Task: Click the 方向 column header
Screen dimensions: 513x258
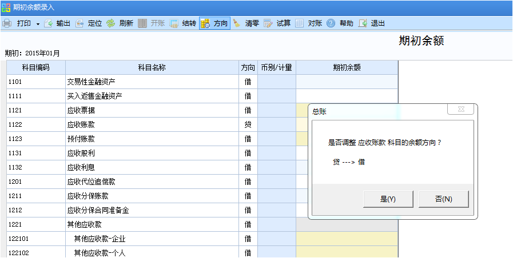Action: (x=248, y=67)
